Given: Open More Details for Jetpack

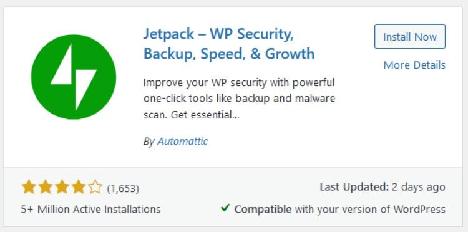Looking at the screenshot, I should [x=414, y=65].
